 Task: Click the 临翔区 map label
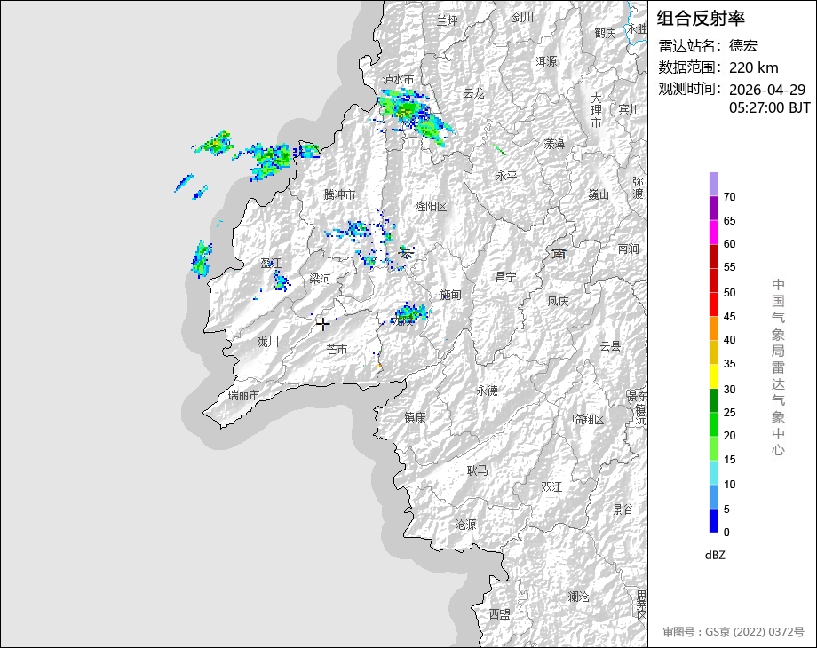(588, 419)
